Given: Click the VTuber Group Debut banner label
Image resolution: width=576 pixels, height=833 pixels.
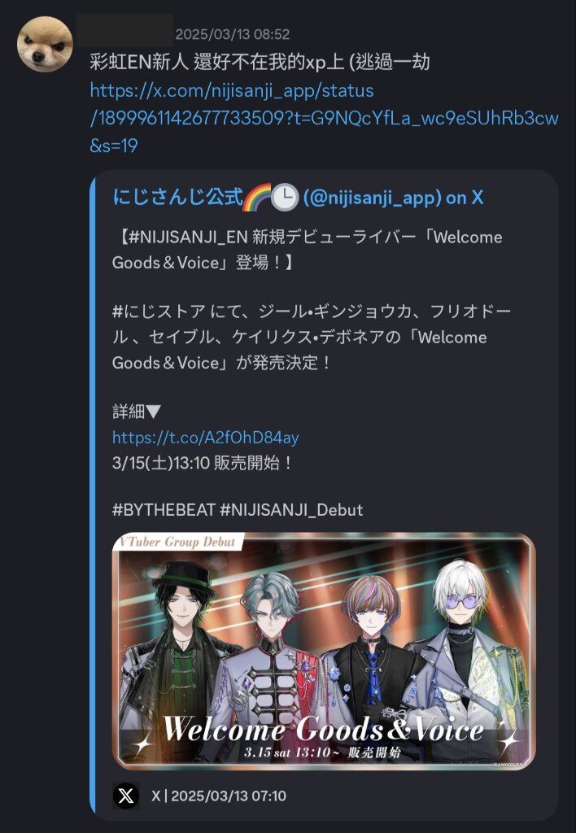Looking at the screenshot, I should pyautogui.click(x=177, y=542).
